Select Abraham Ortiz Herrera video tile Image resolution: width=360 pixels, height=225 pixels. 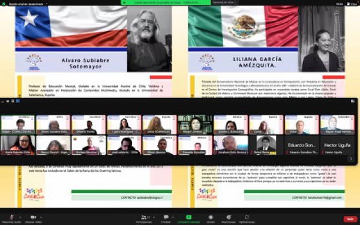pos(231,145)
